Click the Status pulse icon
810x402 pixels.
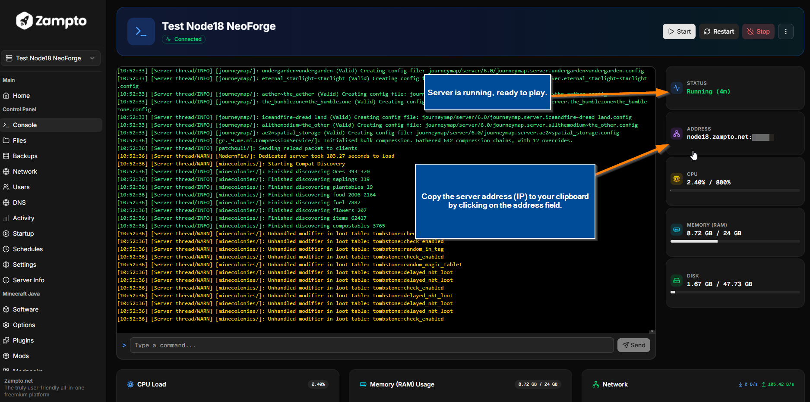(676, 87)
